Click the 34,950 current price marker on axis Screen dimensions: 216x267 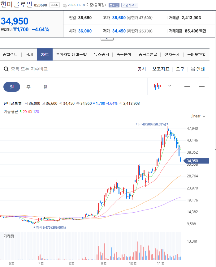[x=196, y=161]
